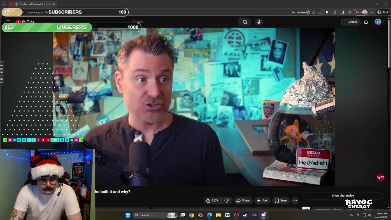Screen dimensions: 391x220
Task: Launch Google Chrome from taskbar
Action: coord(192,215)
